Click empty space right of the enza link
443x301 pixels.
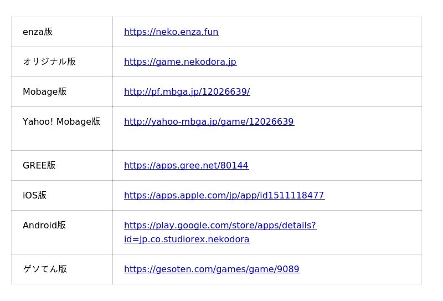[x=321, y=32]
